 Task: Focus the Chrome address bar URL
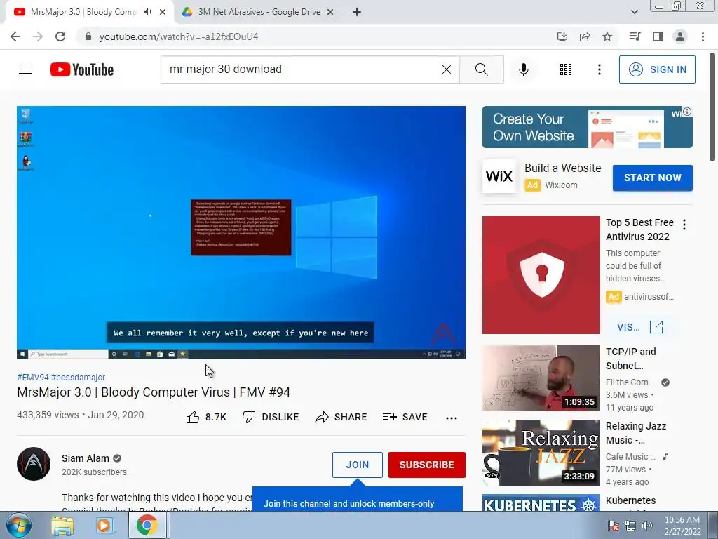[x=179, y=36]
